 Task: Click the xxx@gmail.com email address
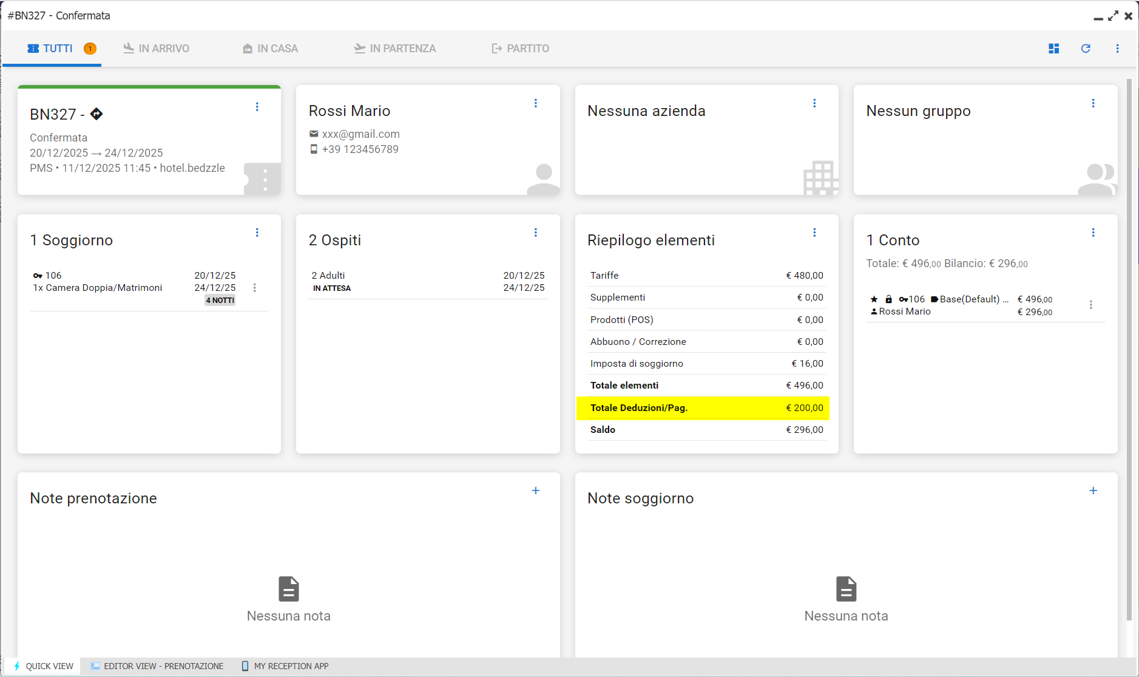click(x=360, y=134)
